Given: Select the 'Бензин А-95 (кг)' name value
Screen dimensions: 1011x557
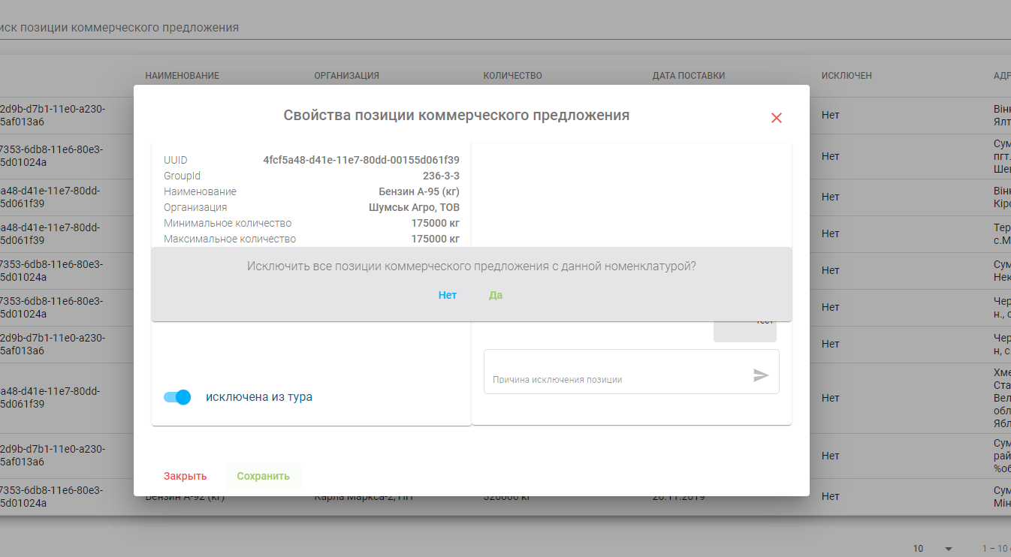Looking at the screenshot, I should (x=419, y=191).
